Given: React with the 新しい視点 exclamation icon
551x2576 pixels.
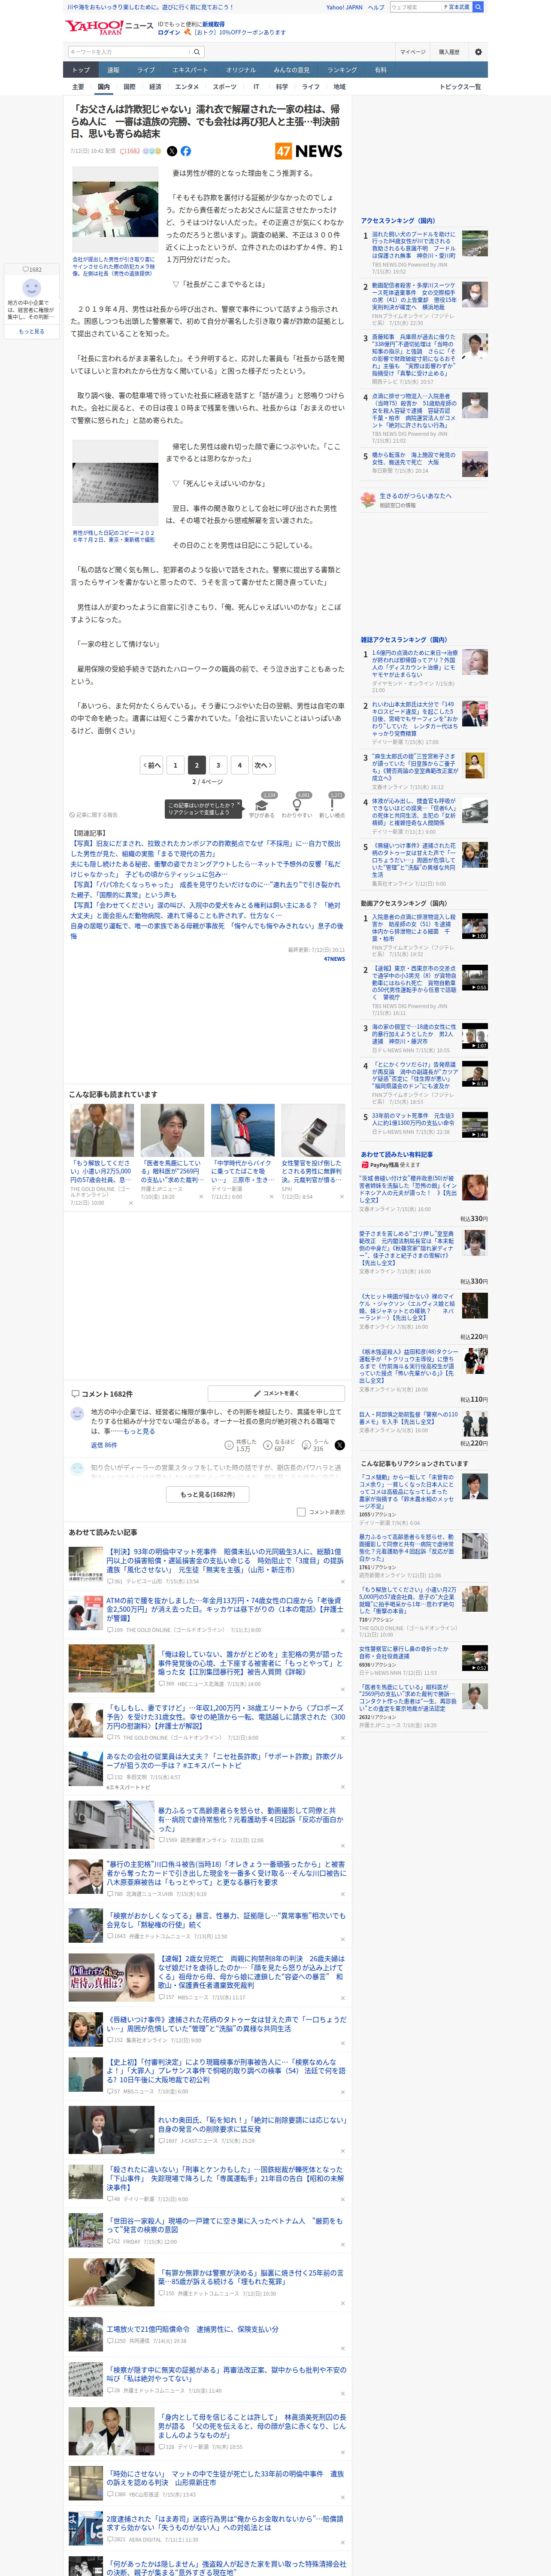Looking at the screenshot, I should (332, 806).
